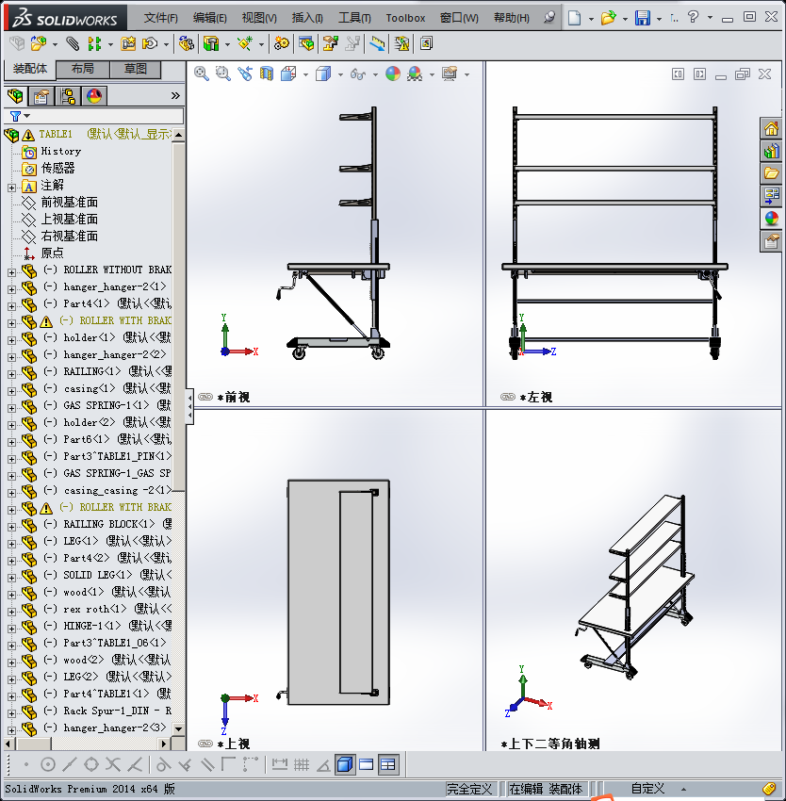Click the 完全定义 status bar text
The image size is (786, 801).
469,789
